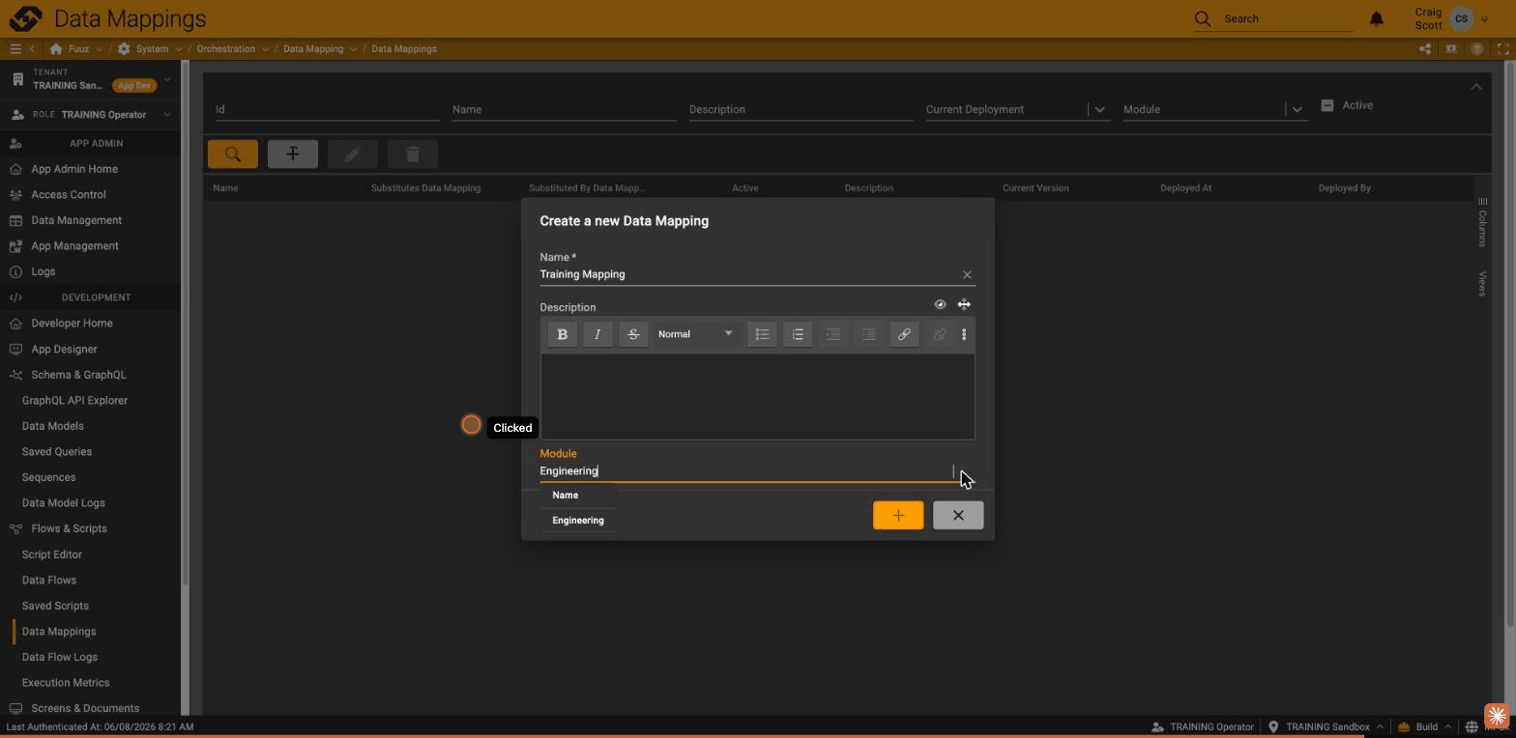Apply strikethrough in Description editor
The width and height of the screenshot is (1516, 738).
pos(633,334)
